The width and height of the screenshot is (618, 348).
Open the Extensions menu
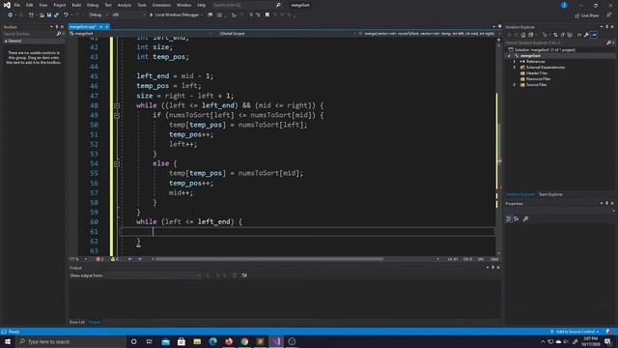(161, 5)
